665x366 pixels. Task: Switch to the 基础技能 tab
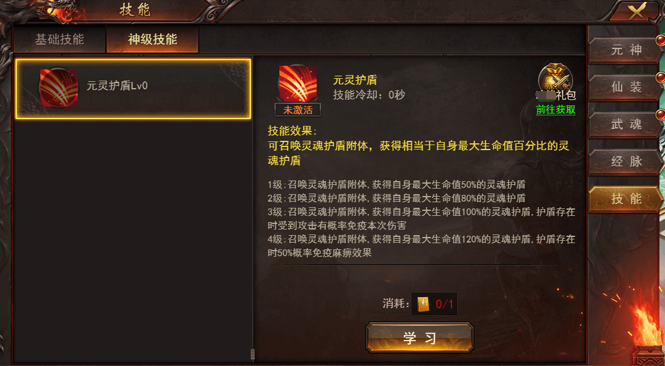pyautogui.click(x=60, y=40)
